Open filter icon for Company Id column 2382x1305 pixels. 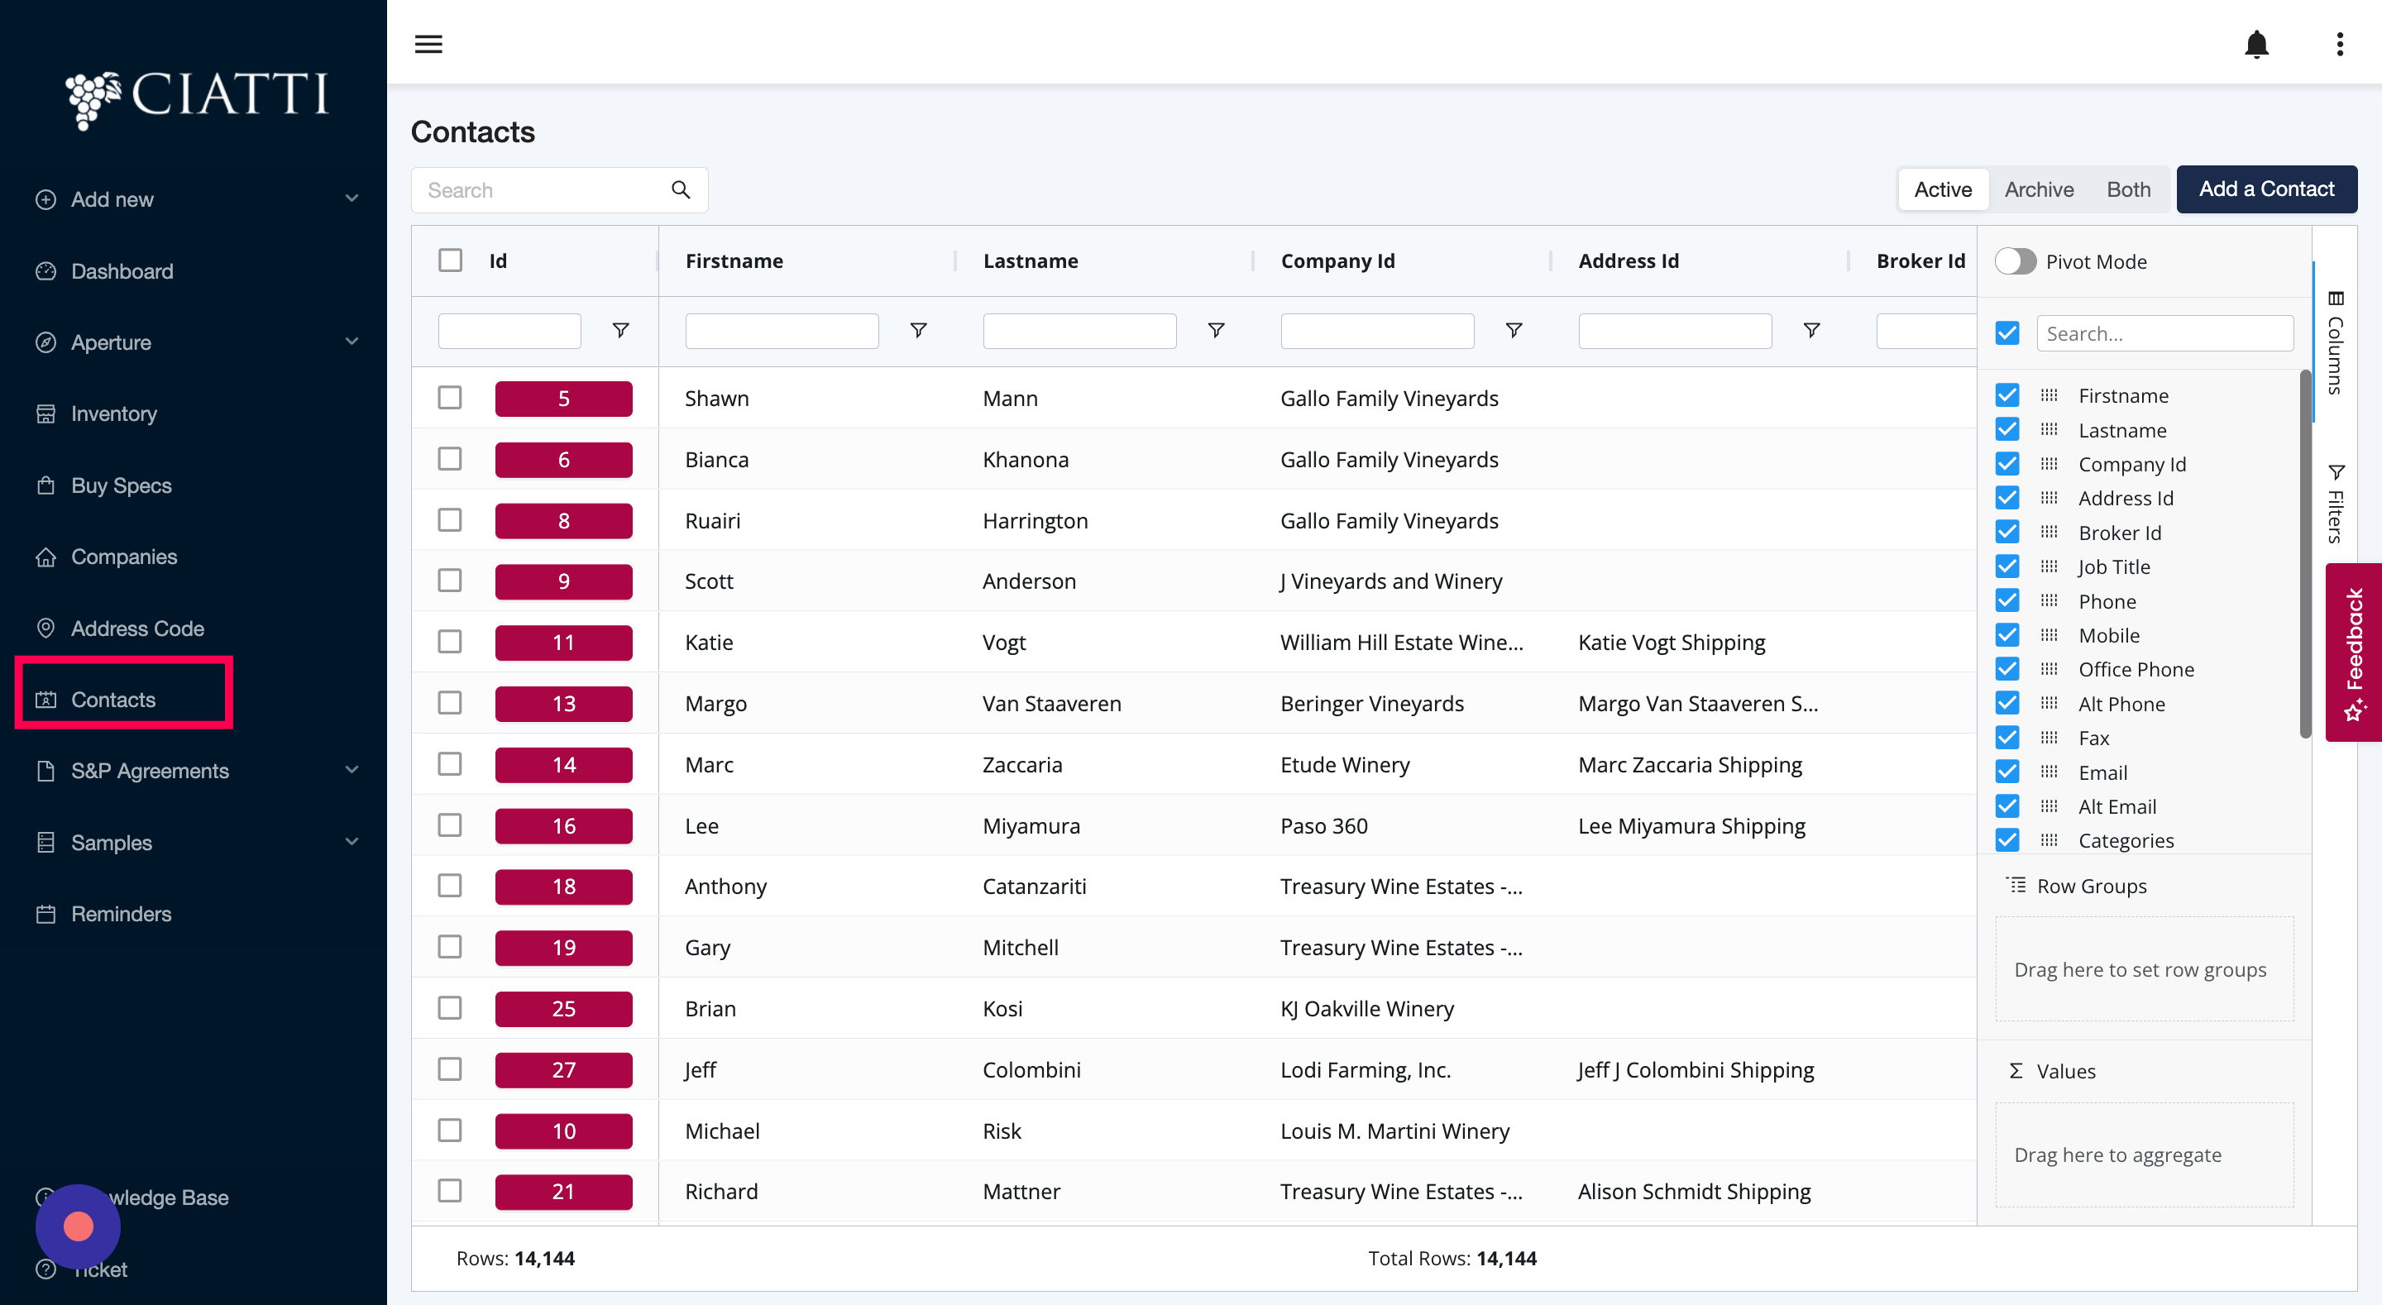click(x=1514, y=330)
